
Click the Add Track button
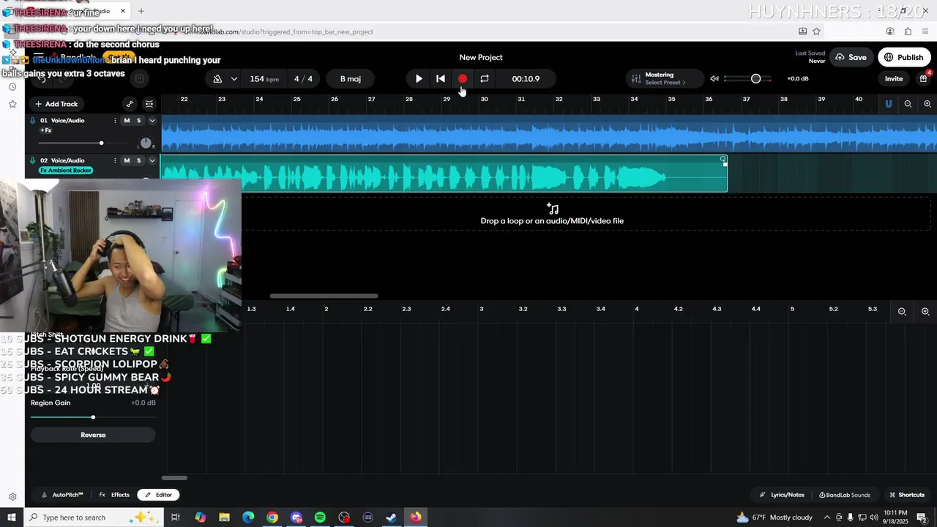(x=56, y=104)
